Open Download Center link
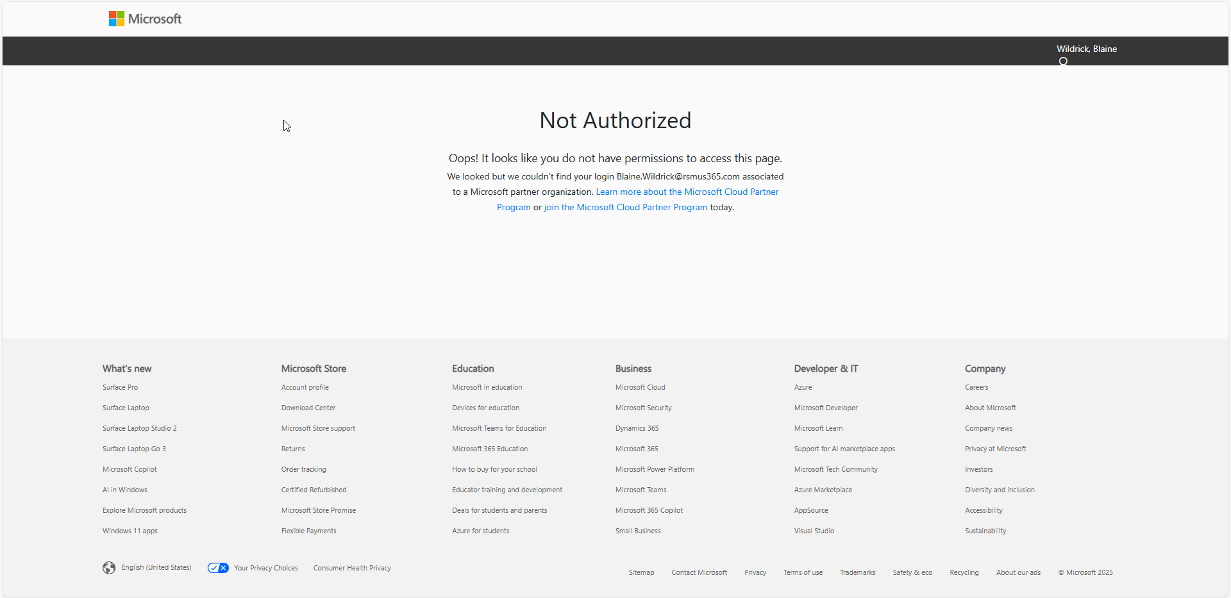The image size is (1231, 598). [x=308, y=408]
